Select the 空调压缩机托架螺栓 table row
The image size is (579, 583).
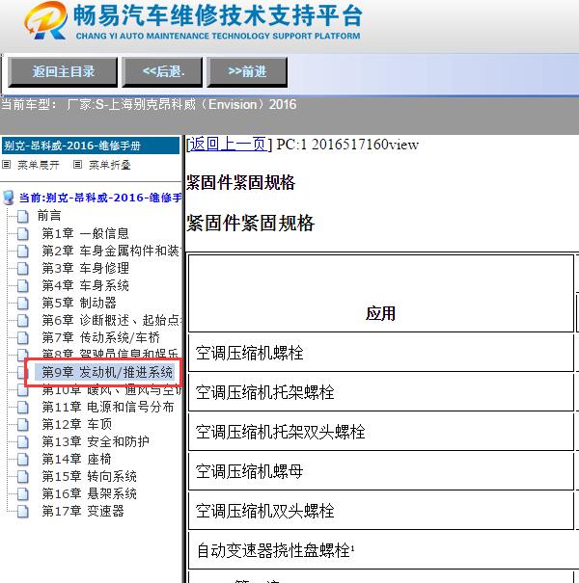(x=381, y=392)
